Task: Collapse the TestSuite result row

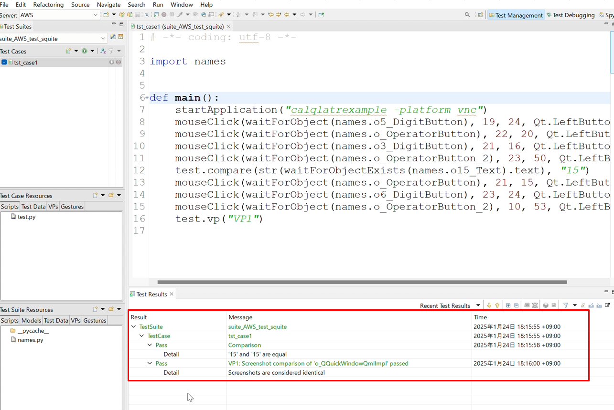Action: (x=133, y=327)
